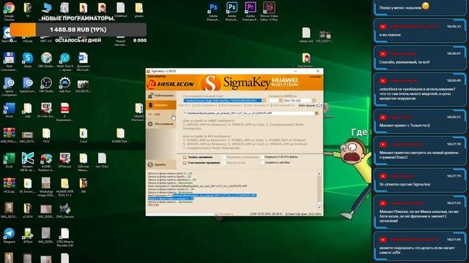Click the SigmaKey log scrollbar down arrow
This screenshot has width=469, height=263.
(x=320, y=207)
